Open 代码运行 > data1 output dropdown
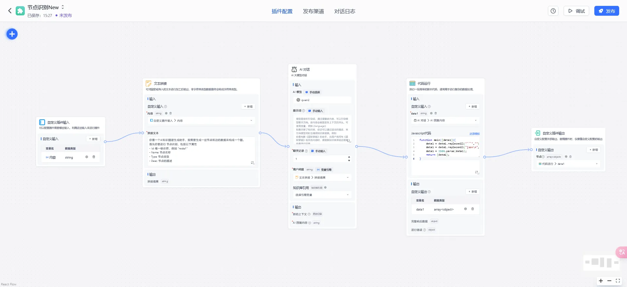Viewport: 627px width, 287px height. (569, 164)
